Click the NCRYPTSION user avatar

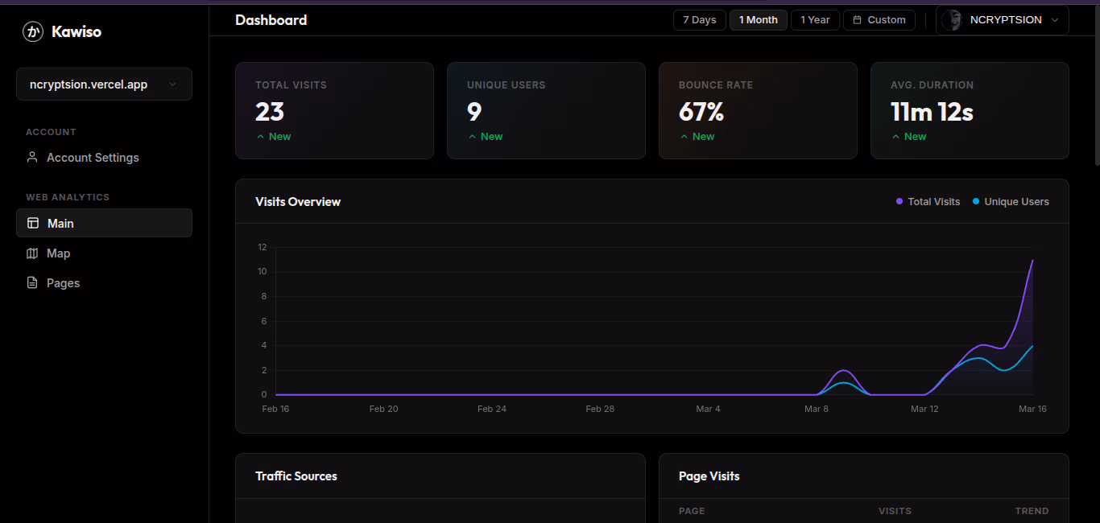(952, 20)
